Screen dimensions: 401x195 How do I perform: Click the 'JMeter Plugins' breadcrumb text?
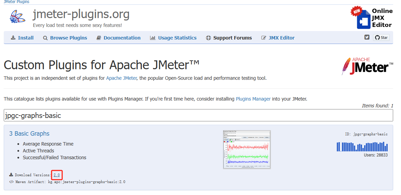tap(16, 2)
